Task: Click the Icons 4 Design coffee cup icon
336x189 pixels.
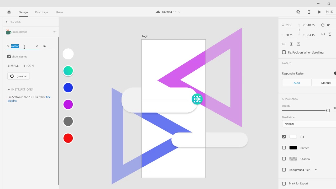Action: [x=8, y=32]
